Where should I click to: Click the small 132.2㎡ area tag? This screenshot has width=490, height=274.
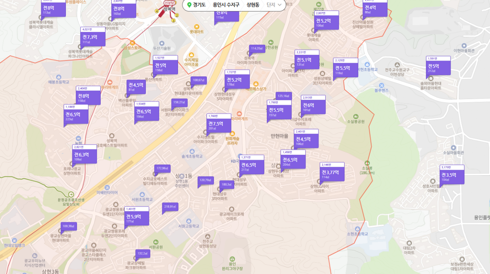142,254
